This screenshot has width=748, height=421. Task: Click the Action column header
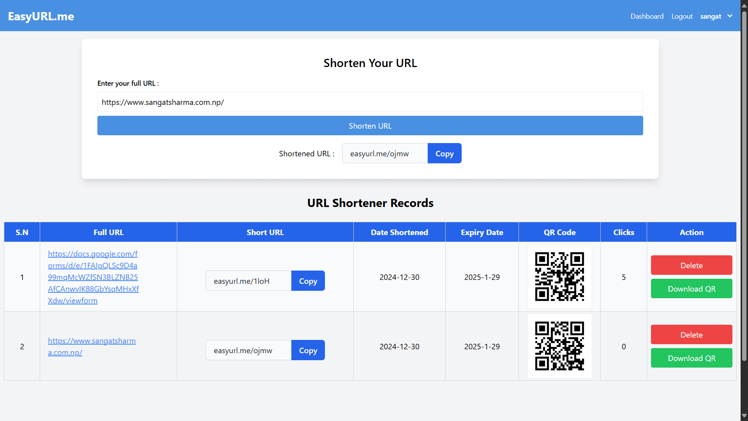point(692,232)
